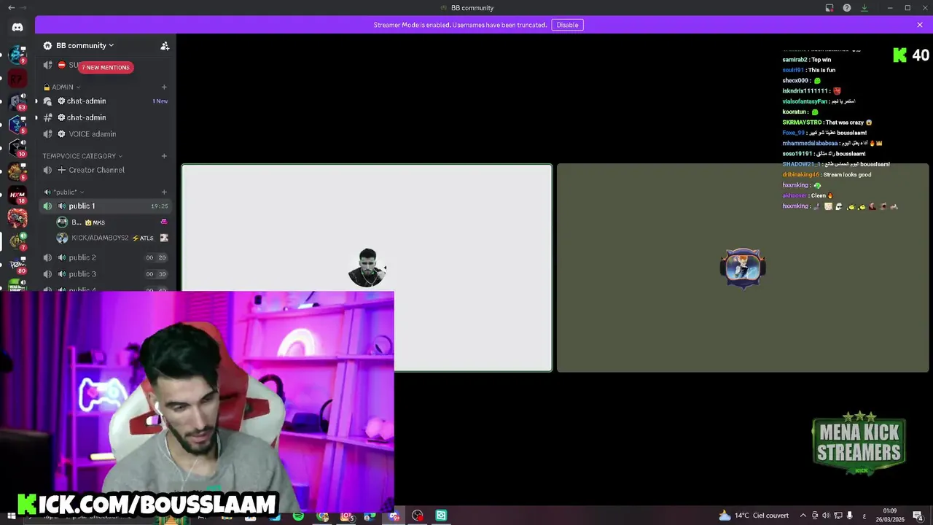Select the olive call tile with anime avatar
This screenshot has width=933, height=525.
tap(743, 268)
